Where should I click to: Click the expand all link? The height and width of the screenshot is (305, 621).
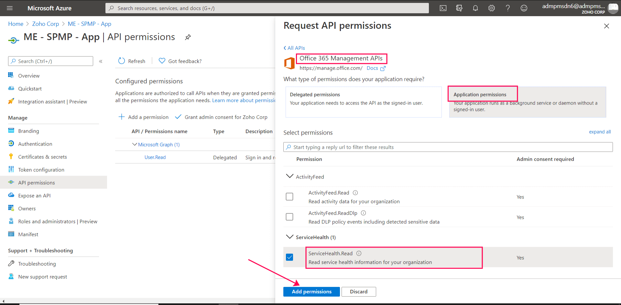(600, 132)
